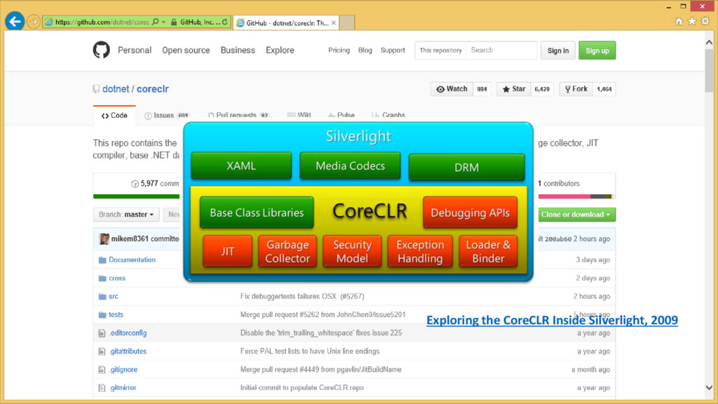Open the mikem8361 committer name
Screen dimensions: 718x404
130,238
